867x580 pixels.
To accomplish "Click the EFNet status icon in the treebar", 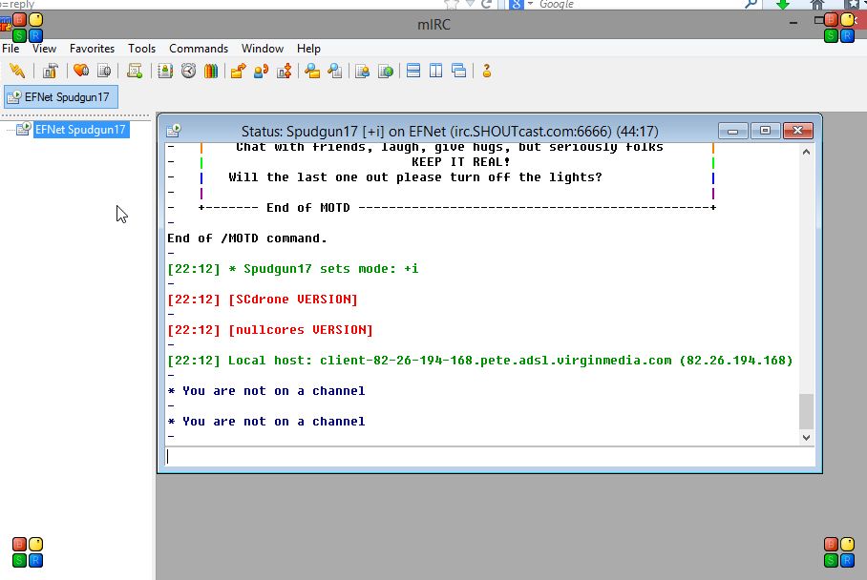I will [23, 129].
